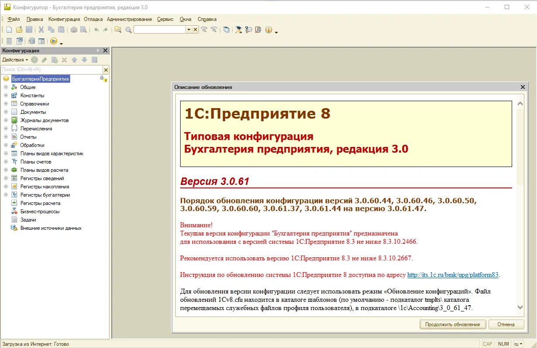Click the Help search icon
The width and height of the screenshot is (537, 348).
[x=249, y=30]
